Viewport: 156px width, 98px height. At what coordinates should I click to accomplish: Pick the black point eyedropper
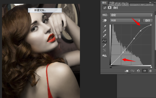(104, 26)
